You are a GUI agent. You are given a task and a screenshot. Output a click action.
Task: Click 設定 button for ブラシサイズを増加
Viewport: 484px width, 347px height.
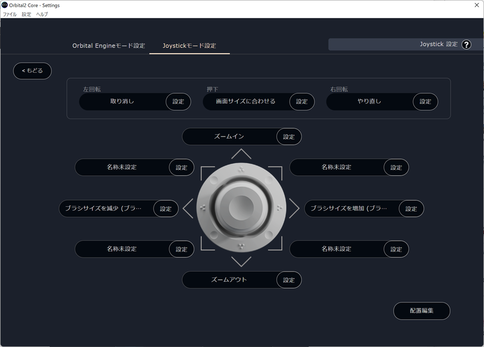411,209
